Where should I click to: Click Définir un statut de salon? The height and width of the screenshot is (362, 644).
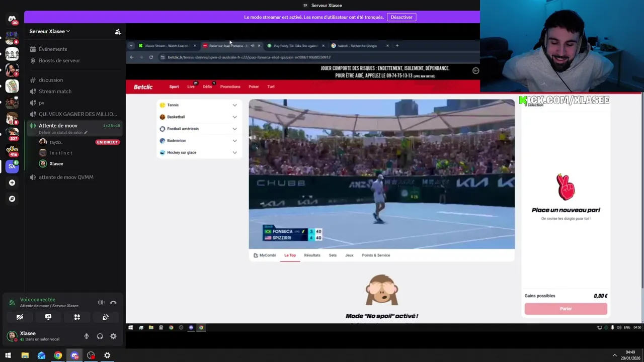pyautogui.click(x=63, y=133)
